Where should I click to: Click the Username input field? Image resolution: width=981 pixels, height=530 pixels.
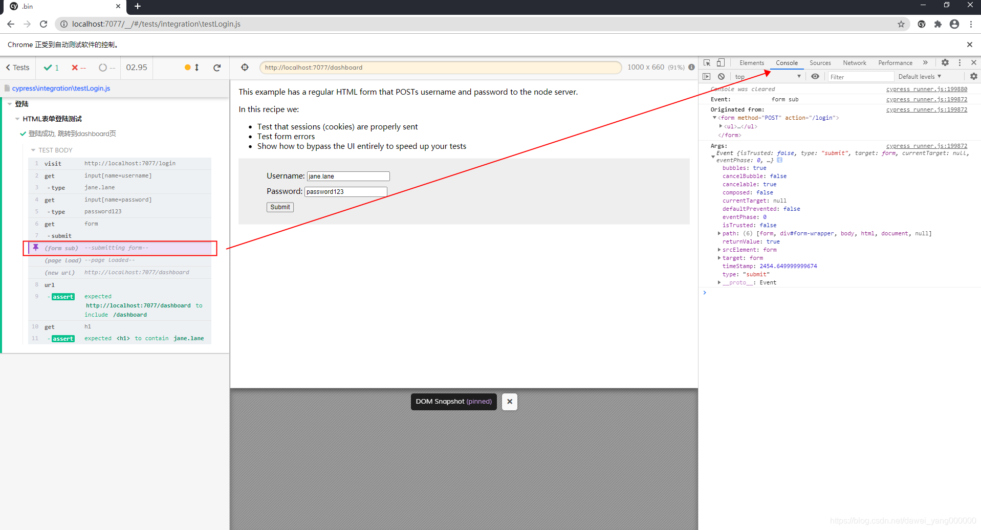point(348,176)
